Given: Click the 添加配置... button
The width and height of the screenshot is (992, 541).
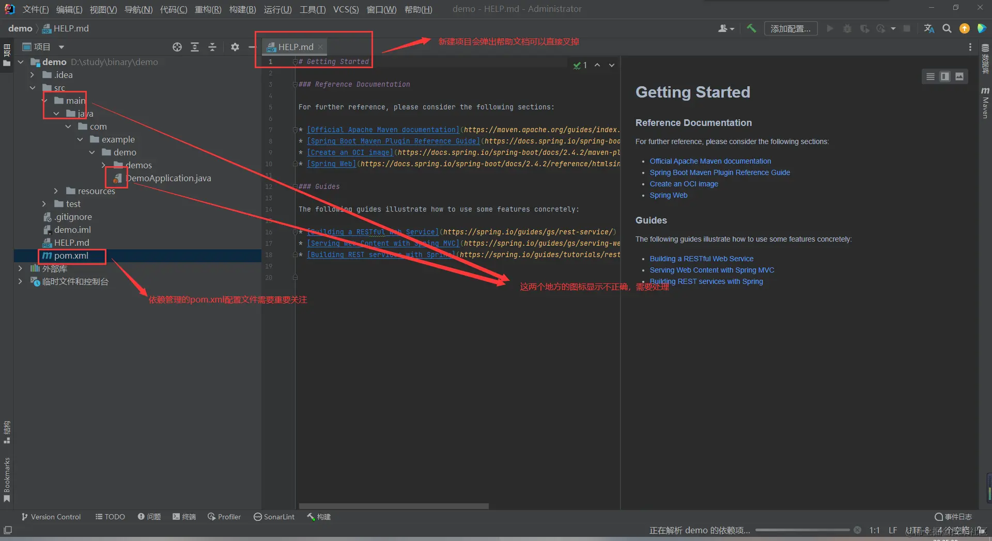Looking at the screenshot, I should pos(791,28).
